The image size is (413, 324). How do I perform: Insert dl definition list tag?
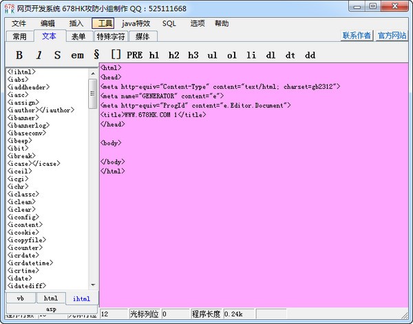(x=271, y=55)
